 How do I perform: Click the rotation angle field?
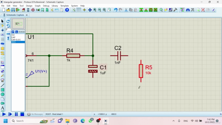click(8, 30)
